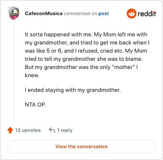
Task: Click the quoted word "mother" in comment
Action: (123, 67)
